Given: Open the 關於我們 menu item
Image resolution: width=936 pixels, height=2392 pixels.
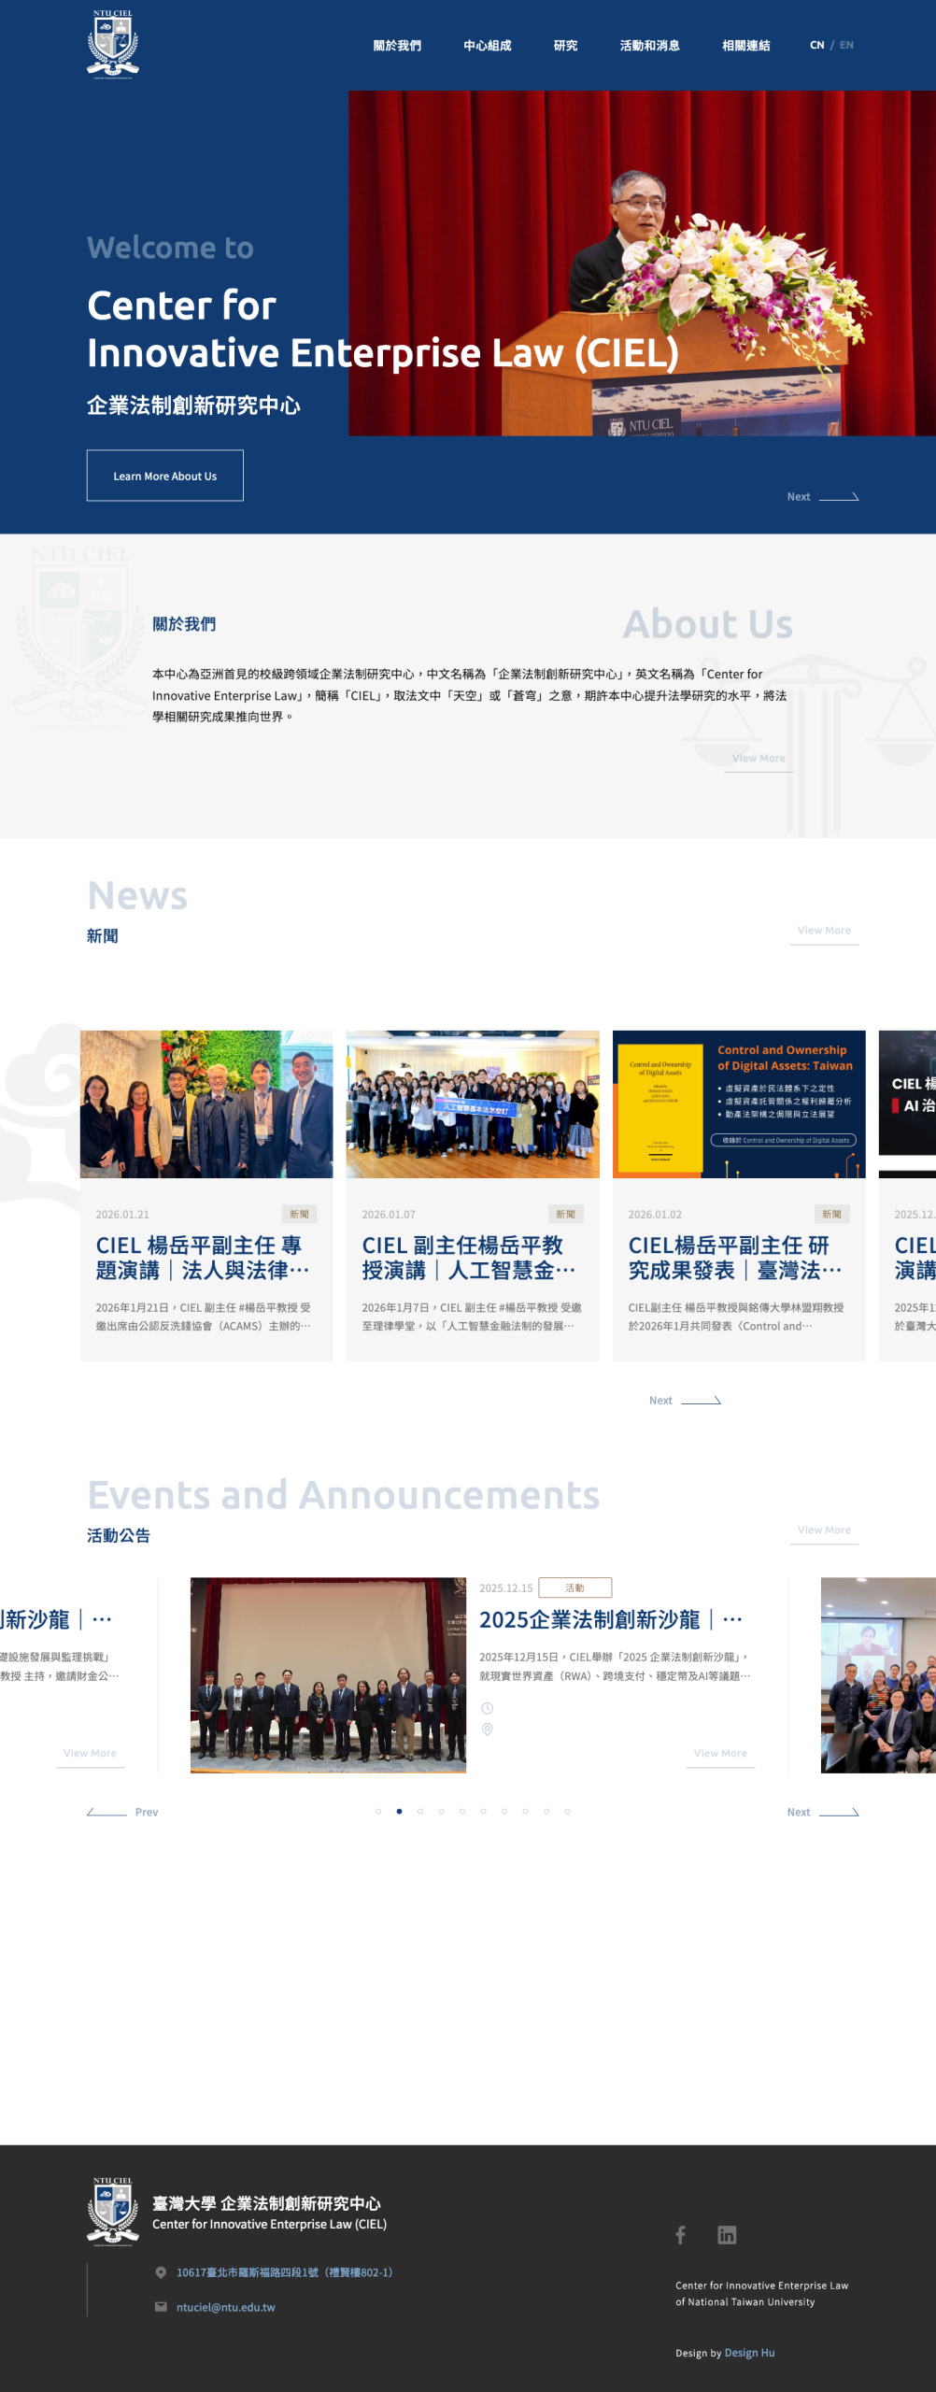Looking at the screenshot, I should click(397, 45).
